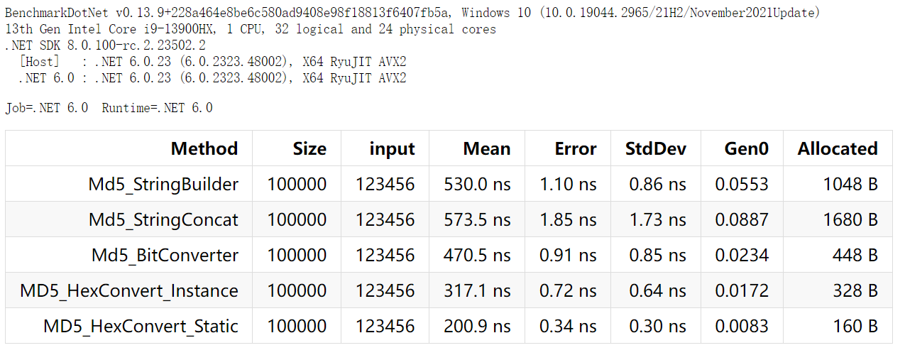
Task: Select the MD5_HexConvert_Instance method cell
Action: [x=129, y=291]
